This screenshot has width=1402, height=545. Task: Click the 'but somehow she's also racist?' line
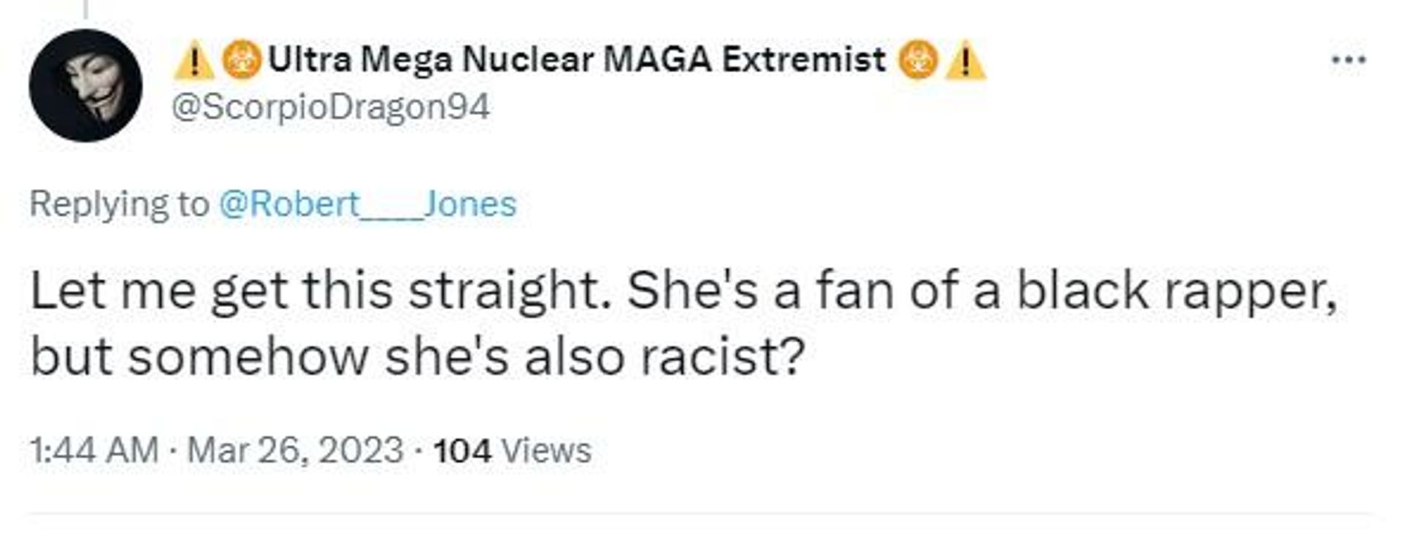(417, 357)
